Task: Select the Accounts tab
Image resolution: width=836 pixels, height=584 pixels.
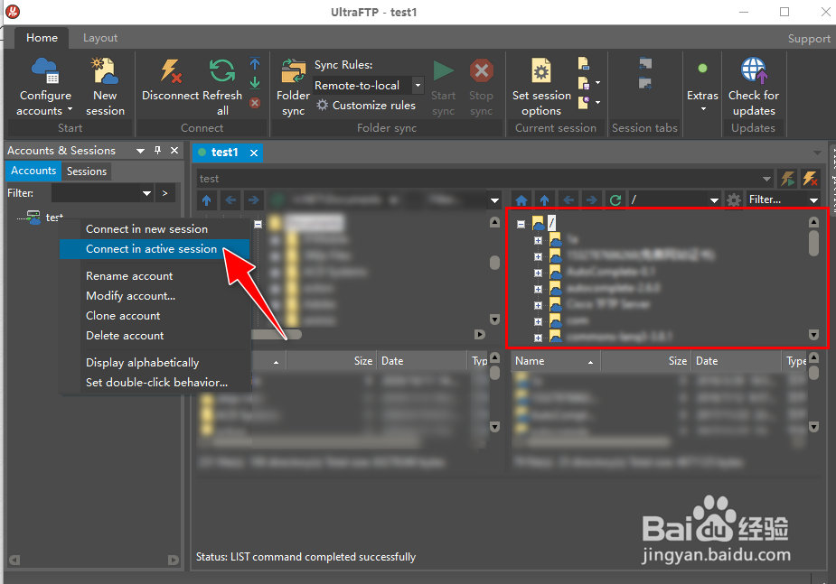Action: tap(33, 171)
